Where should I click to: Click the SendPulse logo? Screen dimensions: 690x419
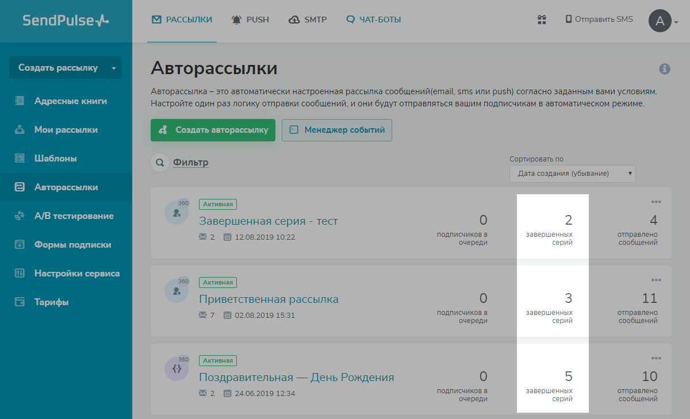[x=66, y=21]
